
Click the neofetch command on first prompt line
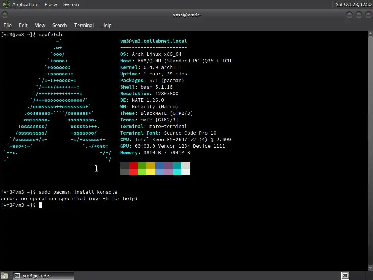50,34
